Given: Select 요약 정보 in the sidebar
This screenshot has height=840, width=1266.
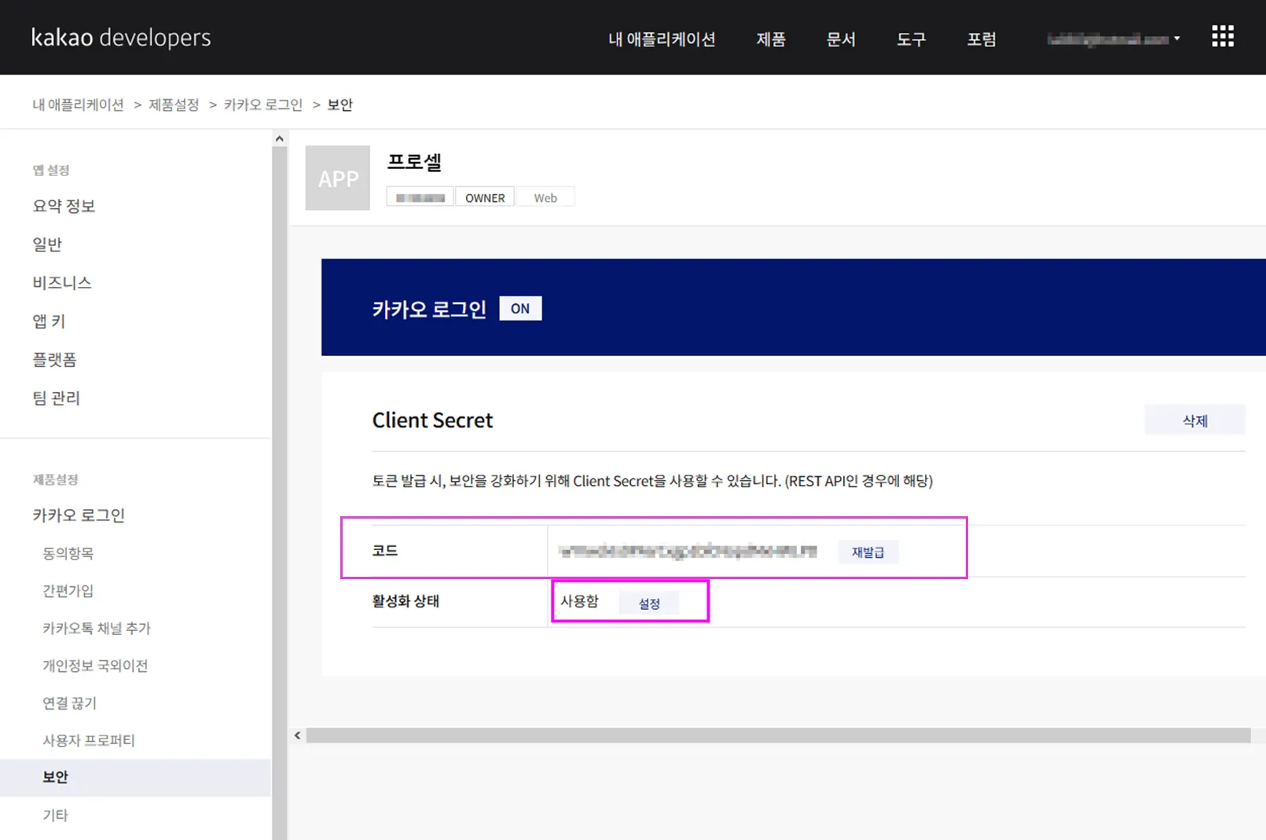Looking at the screenshot, I should [x=64, y=206].
